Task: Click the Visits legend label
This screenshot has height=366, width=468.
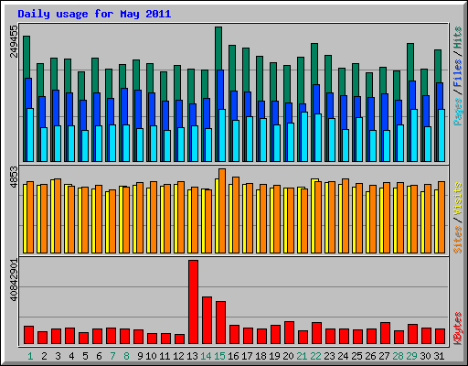Action: click(x=457, y=199)
